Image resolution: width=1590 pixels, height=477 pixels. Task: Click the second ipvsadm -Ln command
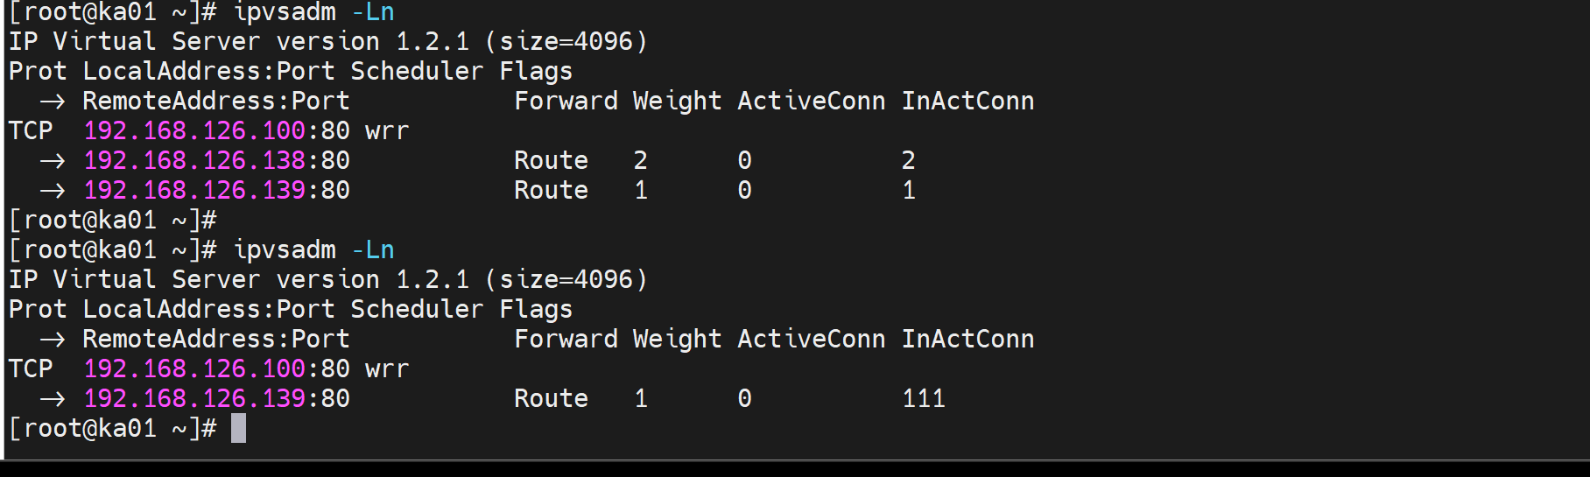pos(313,250)
